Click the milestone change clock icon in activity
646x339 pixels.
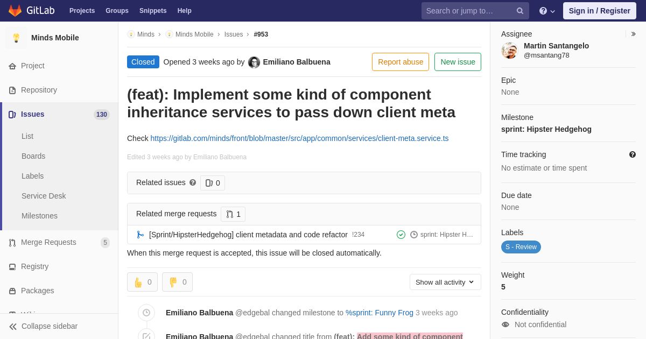click(x=146, y=313)
